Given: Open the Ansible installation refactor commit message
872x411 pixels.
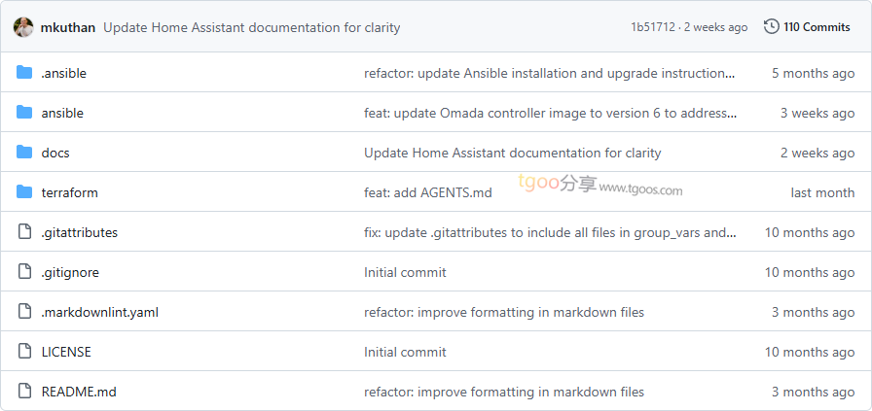Looking at the screenshot, I should click(550, 73).
